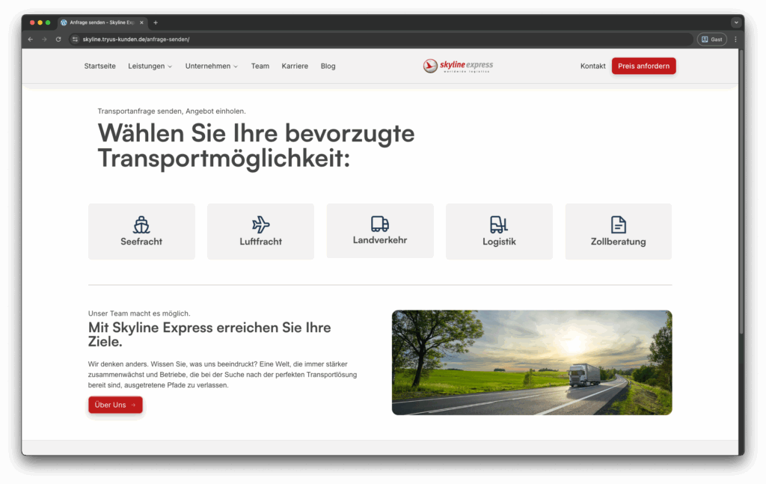Select the Seefracht ship icon
Viewport: 766px width, 484px height.
tap(141, 224)
